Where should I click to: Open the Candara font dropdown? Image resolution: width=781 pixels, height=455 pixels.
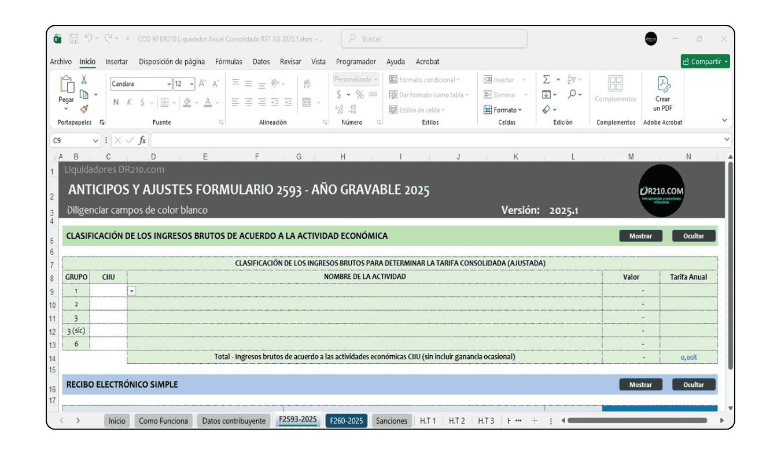click(x=169, y=84)
